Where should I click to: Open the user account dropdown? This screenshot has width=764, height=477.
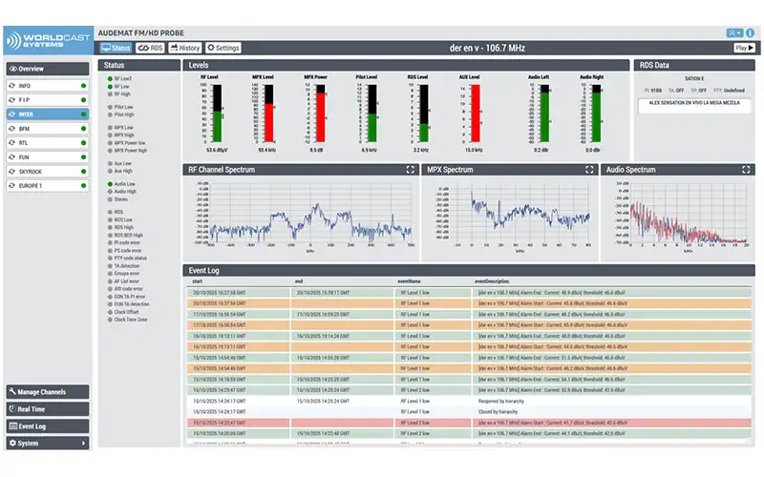pos(734,33)
